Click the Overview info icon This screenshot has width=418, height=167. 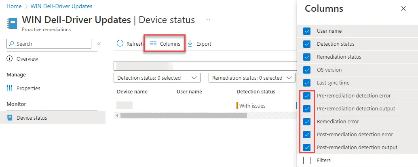(10, 59)
